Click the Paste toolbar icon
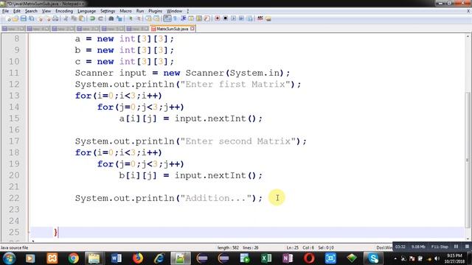 coord(82,18)
